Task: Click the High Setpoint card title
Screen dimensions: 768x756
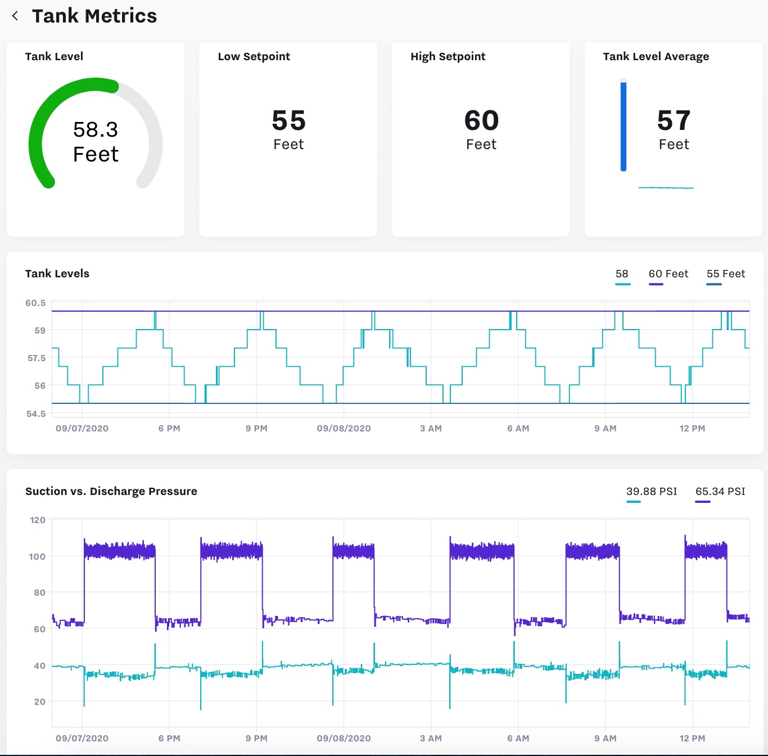Action: (448, 56)
